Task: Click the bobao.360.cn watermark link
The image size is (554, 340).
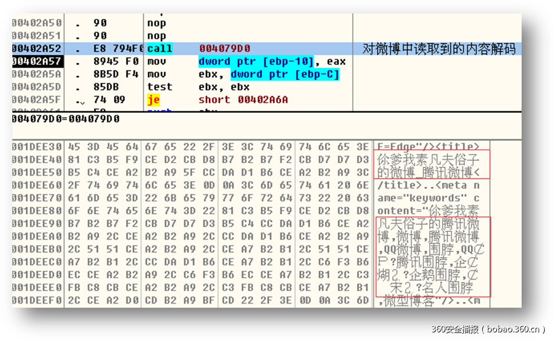Action: [x=488, y=329]
